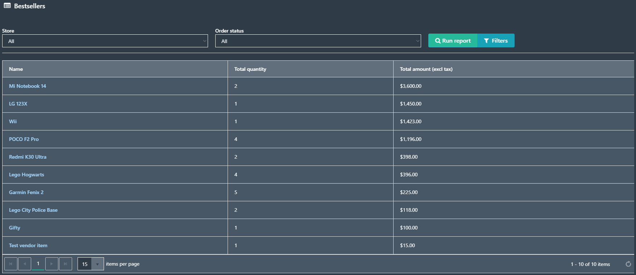Open the Wii product link
The height and width of the screenshot is (275, 636).
(x=13, y=121)
